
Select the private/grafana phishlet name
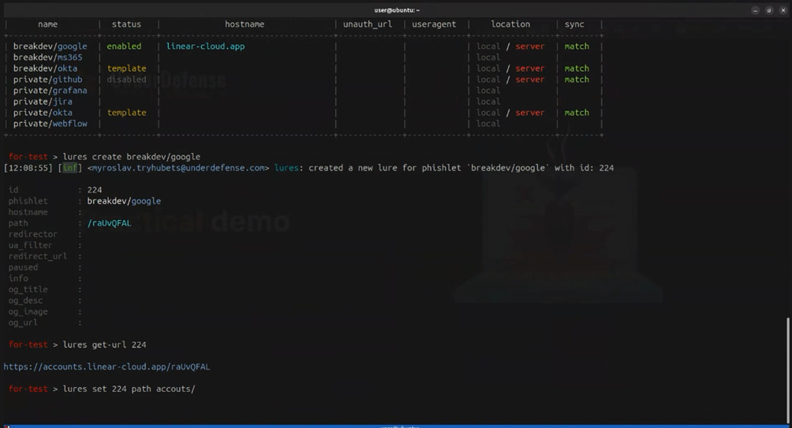tap(50, 91)
